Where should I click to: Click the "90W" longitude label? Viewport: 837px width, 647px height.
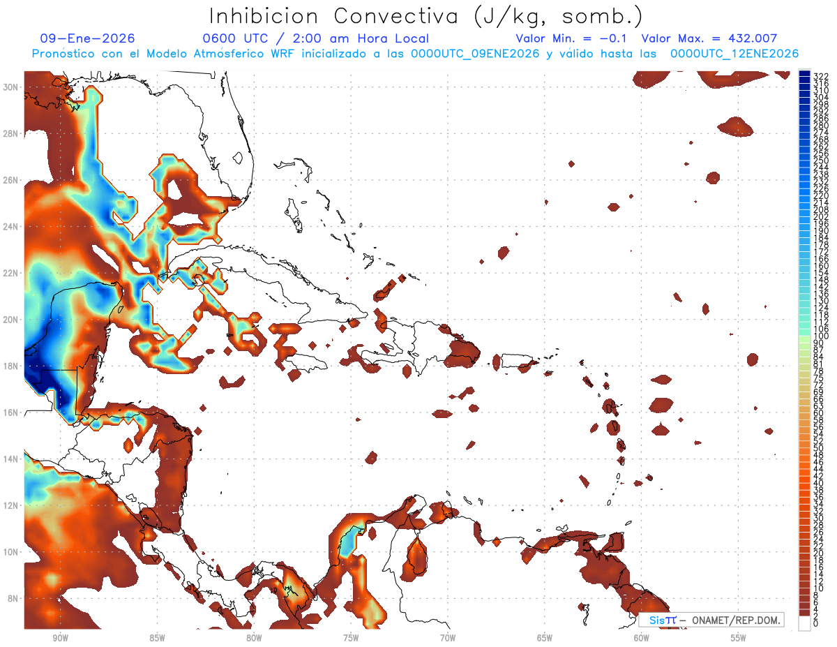(60, 638)
